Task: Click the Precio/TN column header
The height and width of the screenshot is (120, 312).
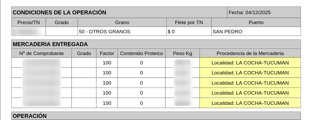Action: (28, 23)
